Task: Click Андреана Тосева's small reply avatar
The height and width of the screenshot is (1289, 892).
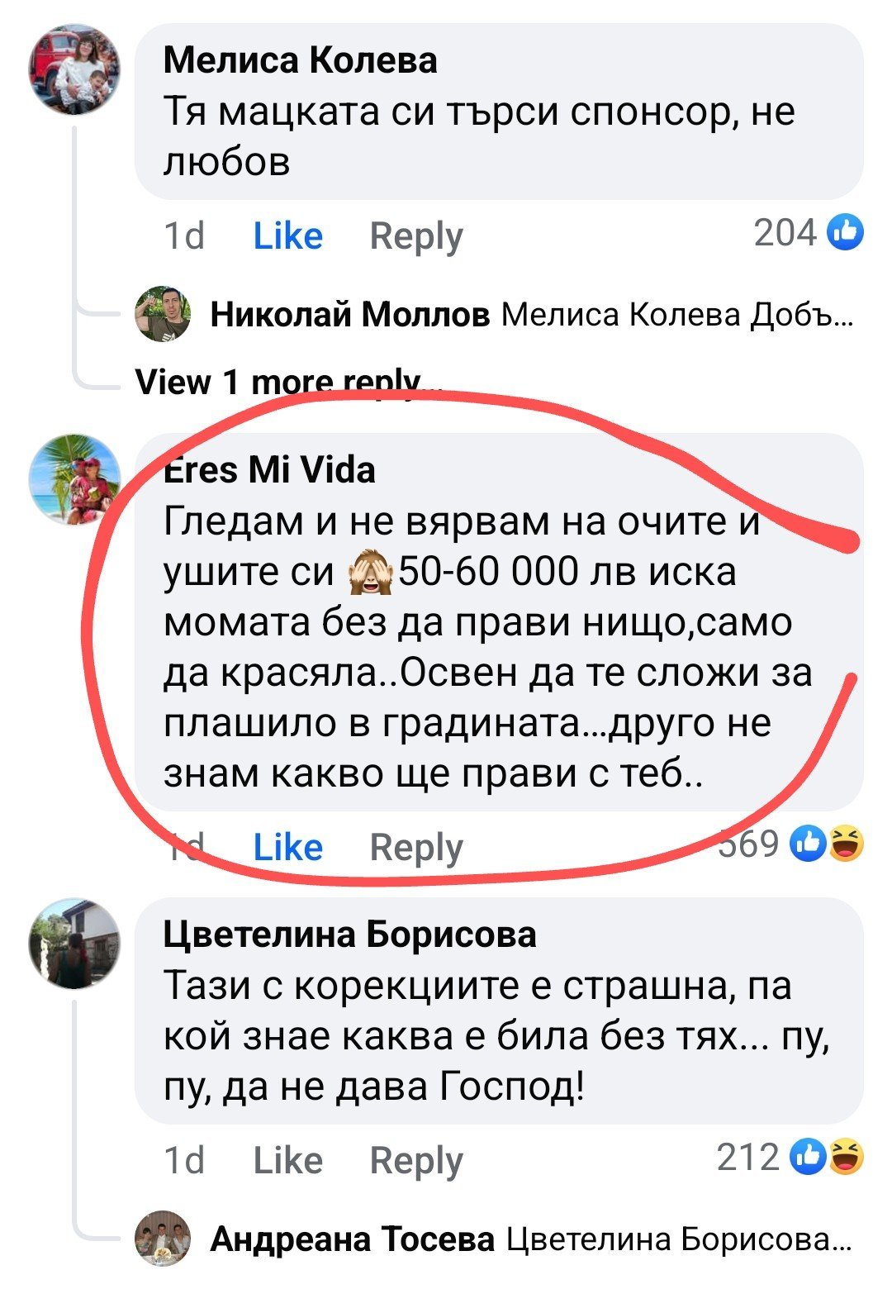Action: 163,1239
